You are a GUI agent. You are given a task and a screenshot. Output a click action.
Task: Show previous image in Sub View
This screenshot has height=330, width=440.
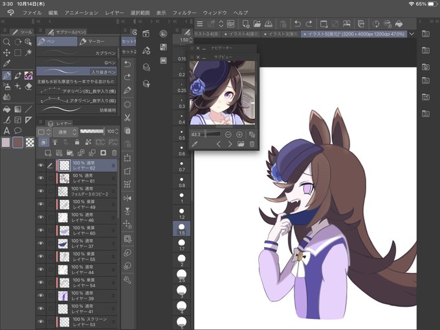(x=219, y=144)
